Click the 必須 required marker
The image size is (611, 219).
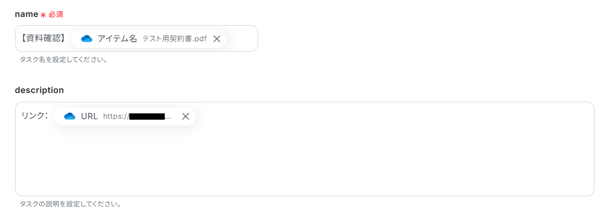click(x=55, y=15)
